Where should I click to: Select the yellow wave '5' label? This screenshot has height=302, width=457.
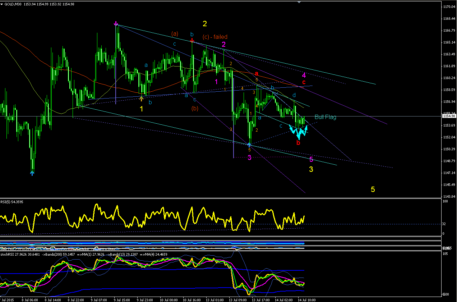(x=373, y=189)
